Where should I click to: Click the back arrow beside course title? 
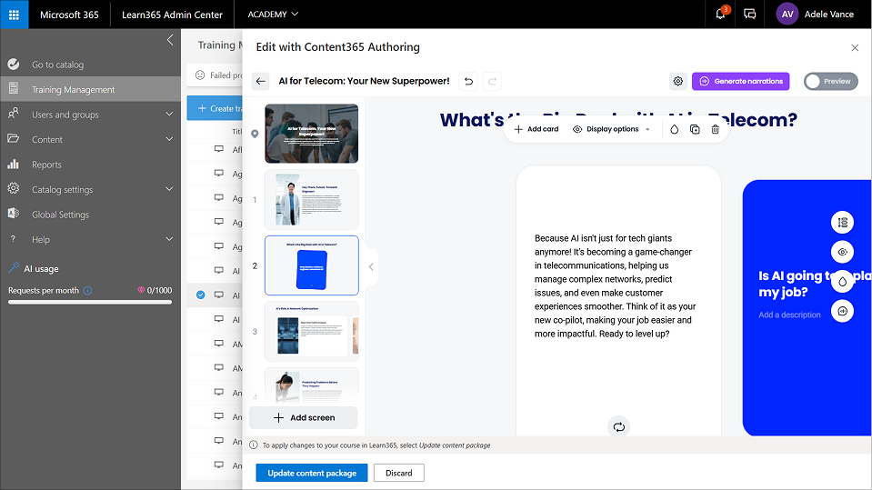coord(261,81)
